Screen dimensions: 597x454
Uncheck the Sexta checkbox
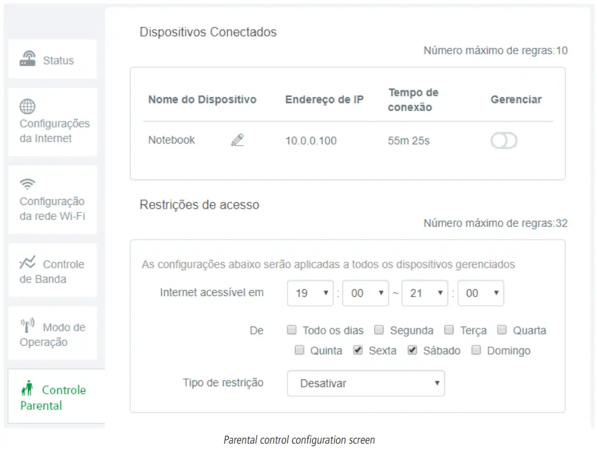coord(358,350)
